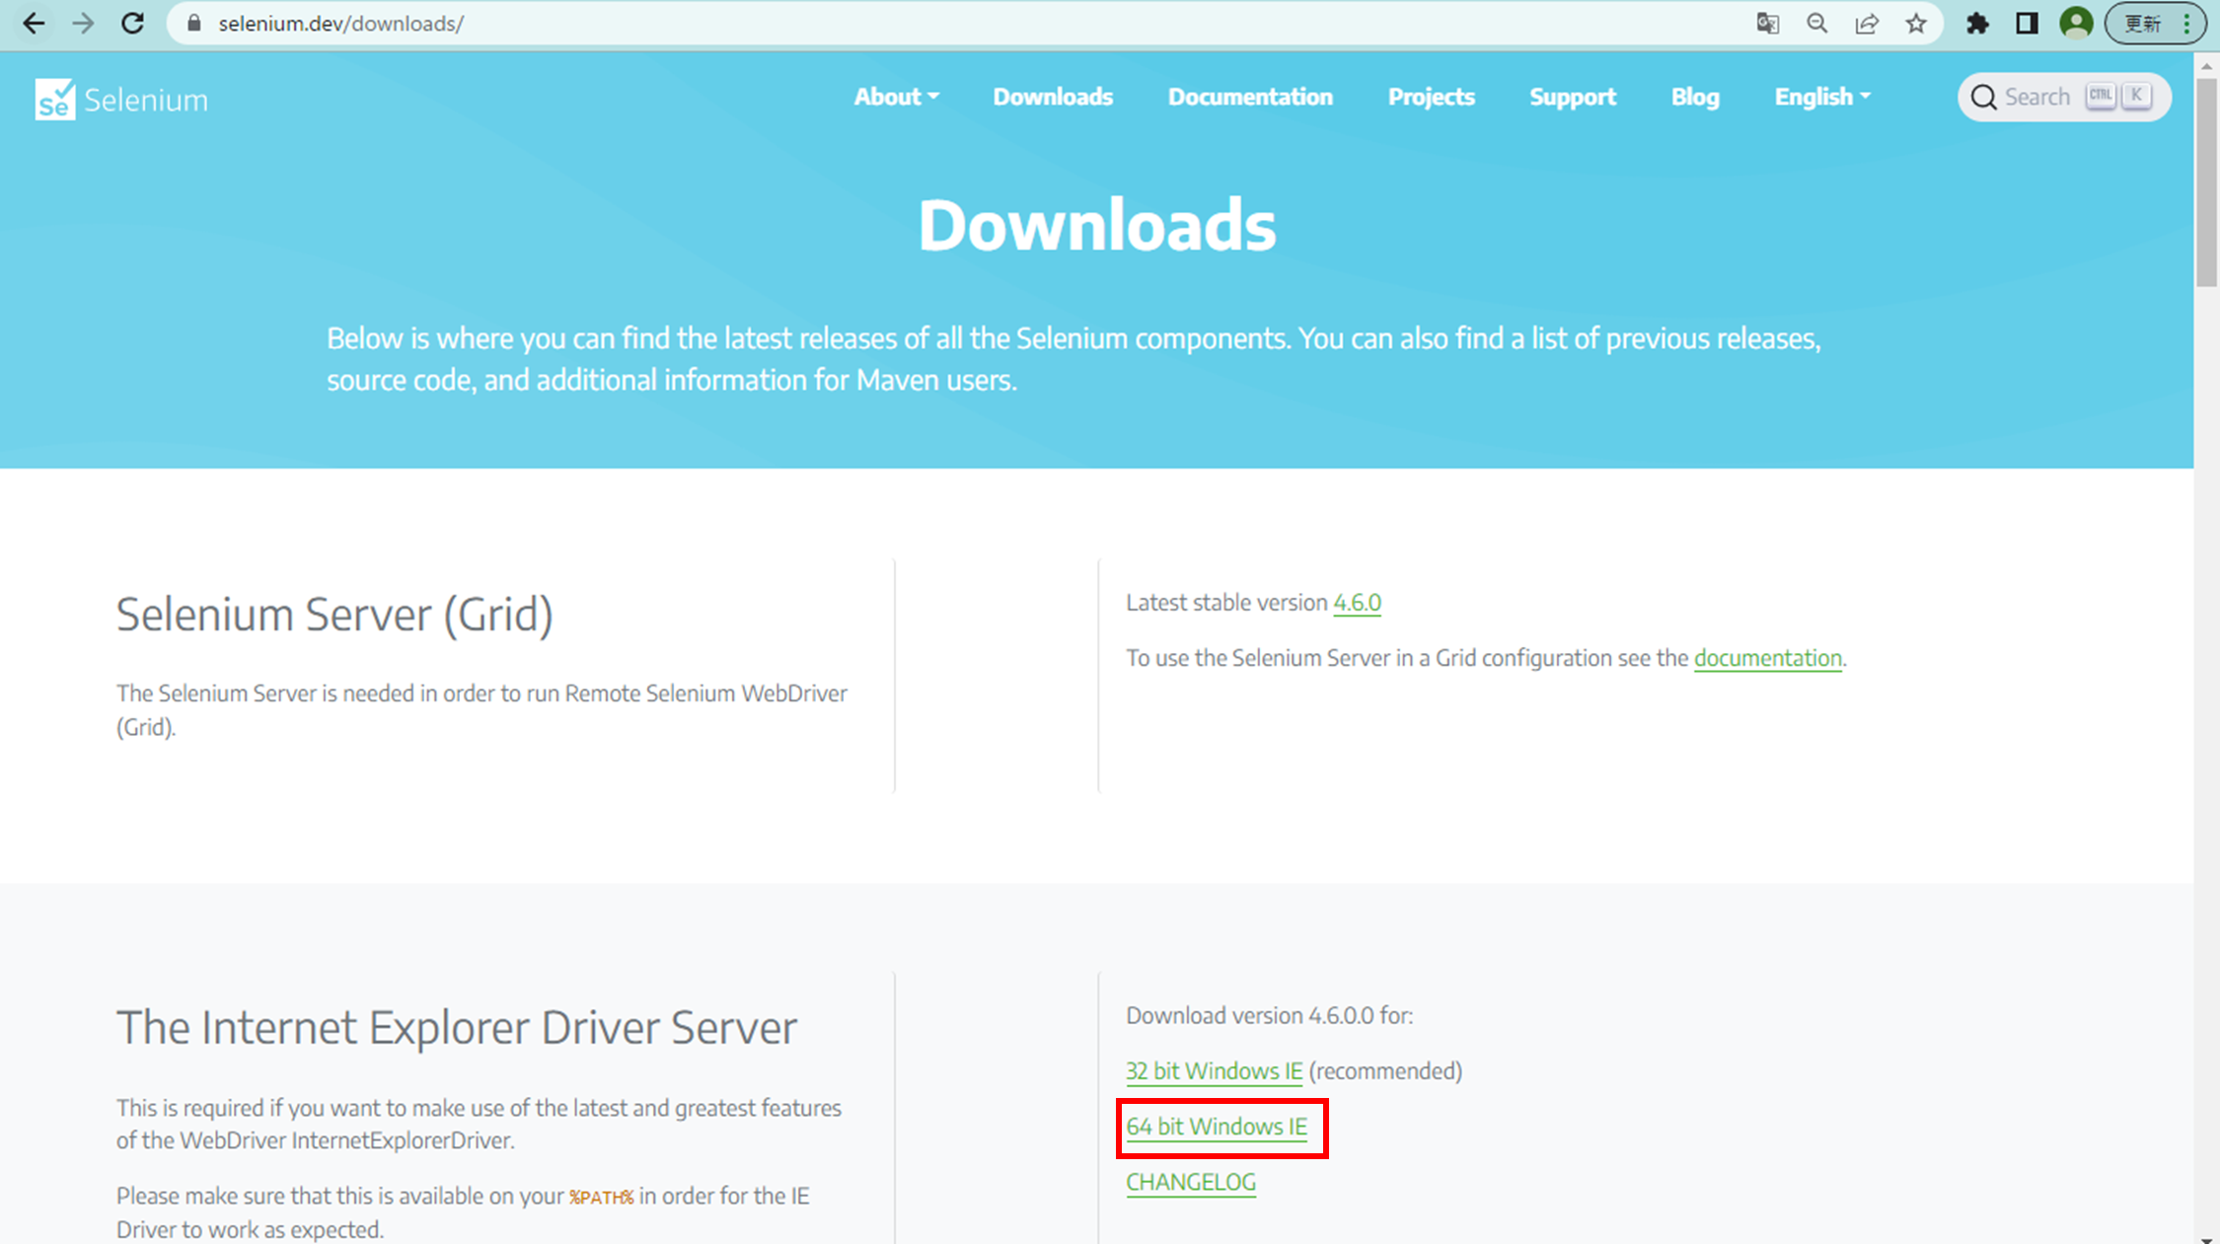Viewport: 2220px width, 1244px height.
Task: Click the back navigation arrow
Action: [x=34, y=23]
